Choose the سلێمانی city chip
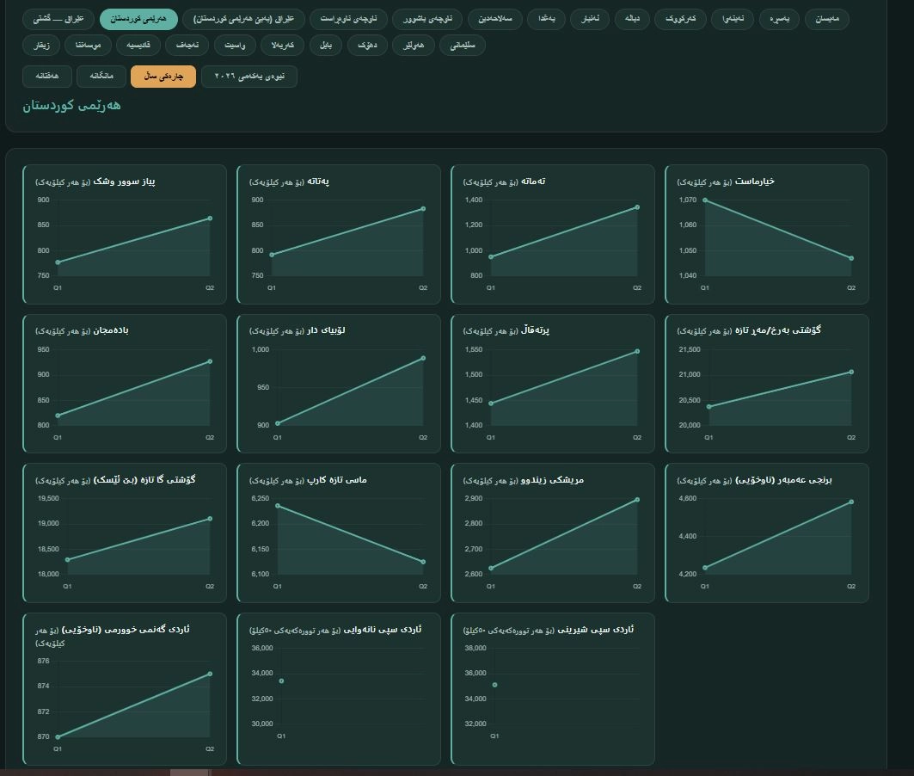914x776 pixels. pyautogui.click(x=463, y=46)
